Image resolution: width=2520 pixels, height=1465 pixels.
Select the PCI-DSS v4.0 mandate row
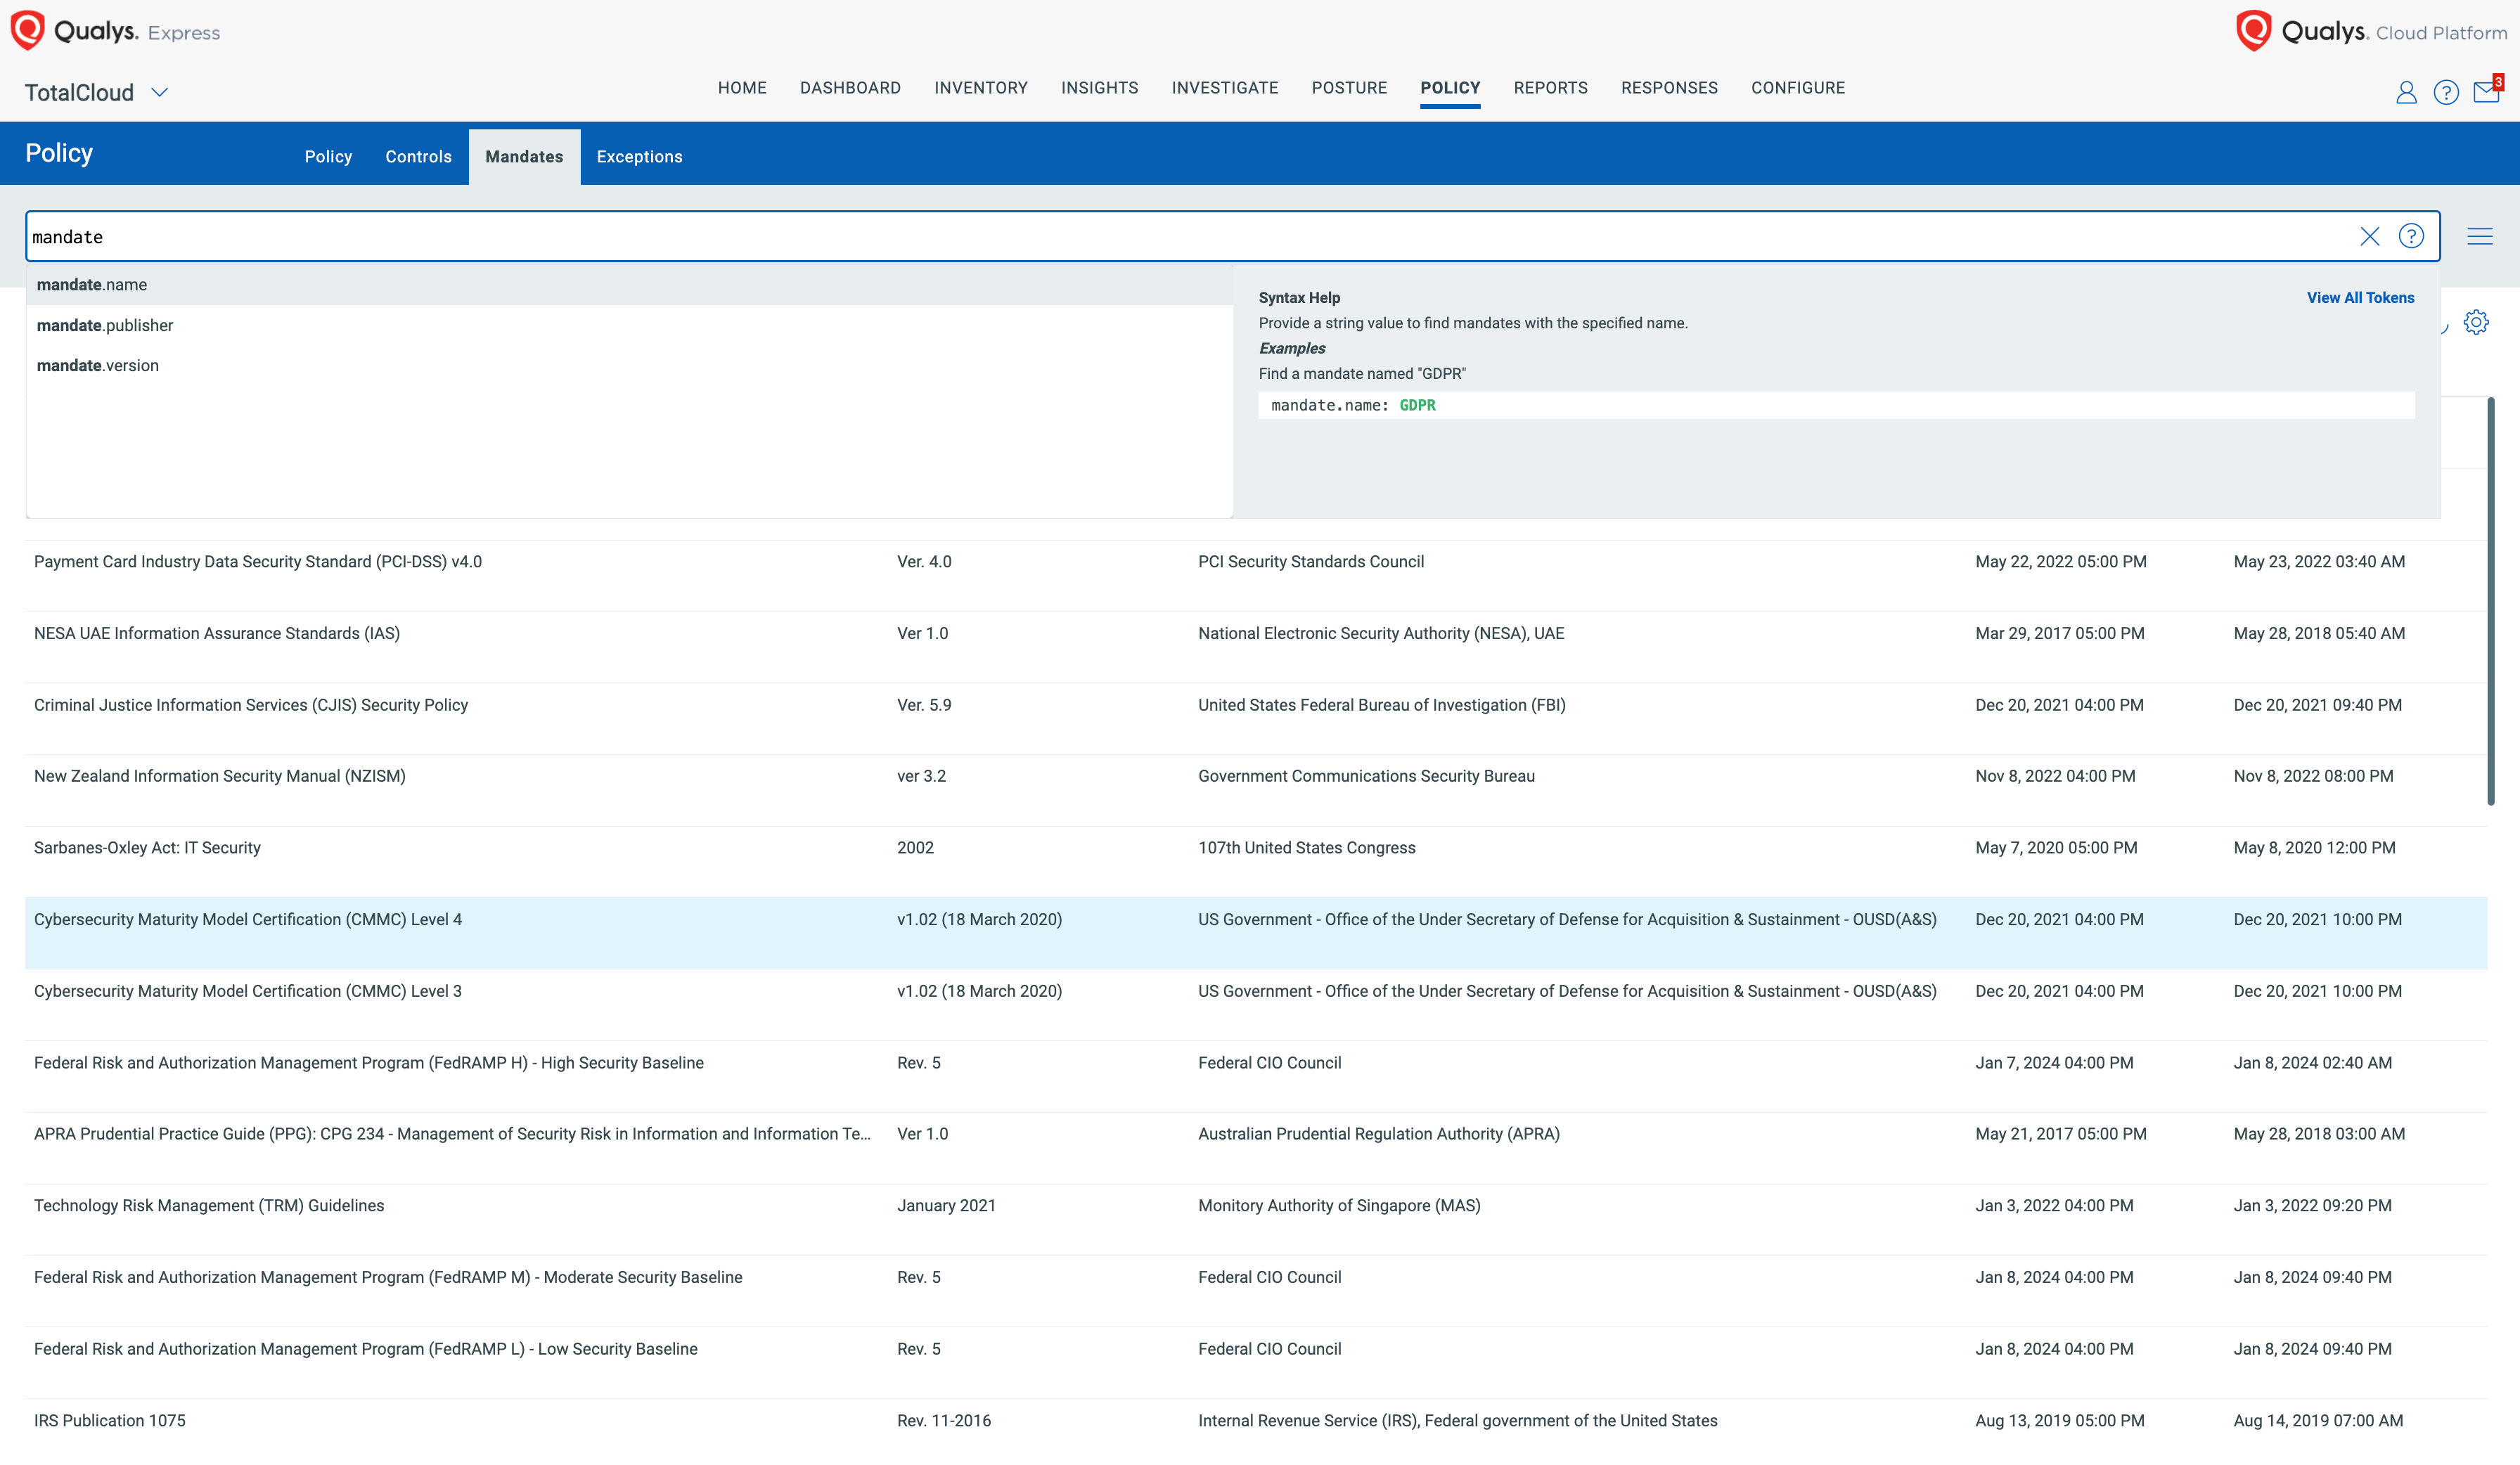click(x=1255, y=576)
